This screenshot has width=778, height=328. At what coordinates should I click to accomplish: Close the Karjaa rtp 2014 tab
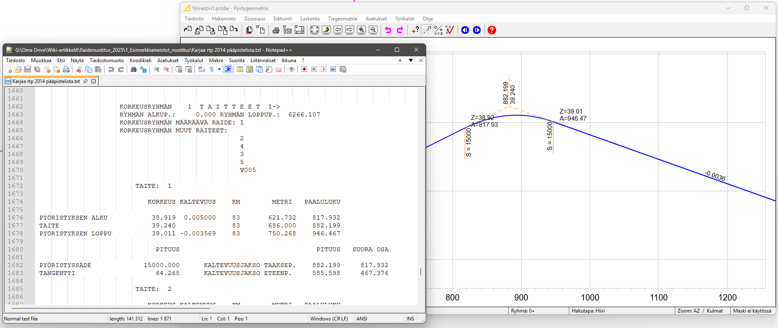[94, 81]
